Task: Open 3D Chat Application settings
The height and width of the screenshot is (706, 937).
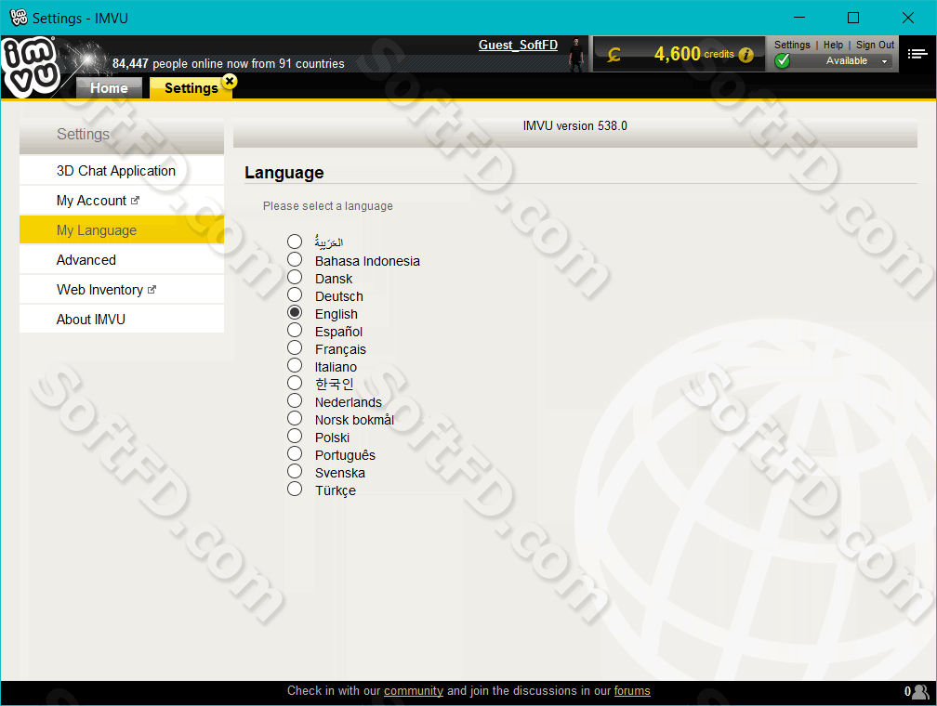Action: click(122, 171)
